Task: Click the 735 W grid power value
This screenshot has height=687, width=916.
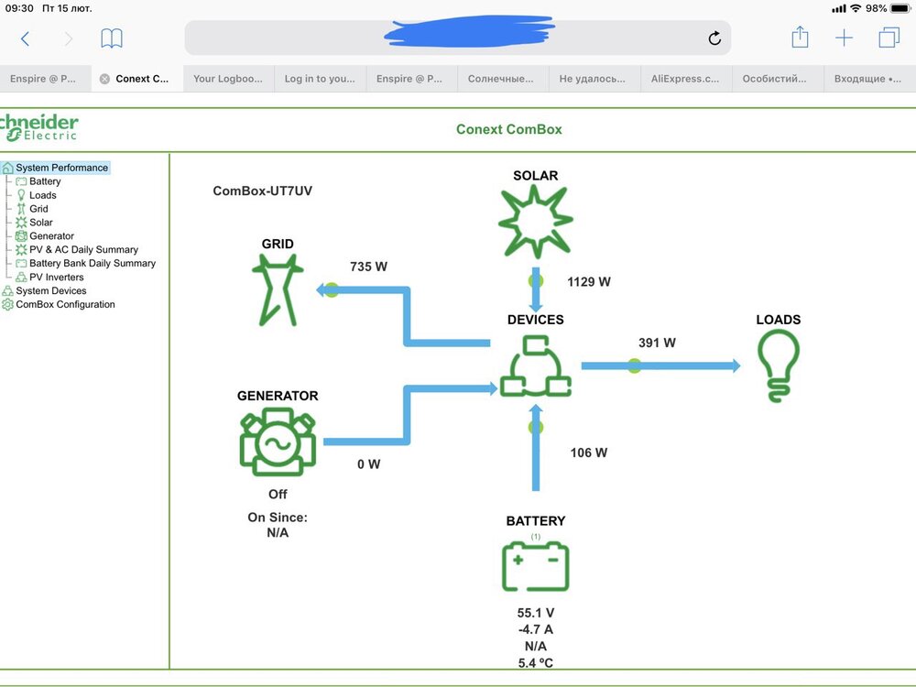Action: [x=368, y=267]
